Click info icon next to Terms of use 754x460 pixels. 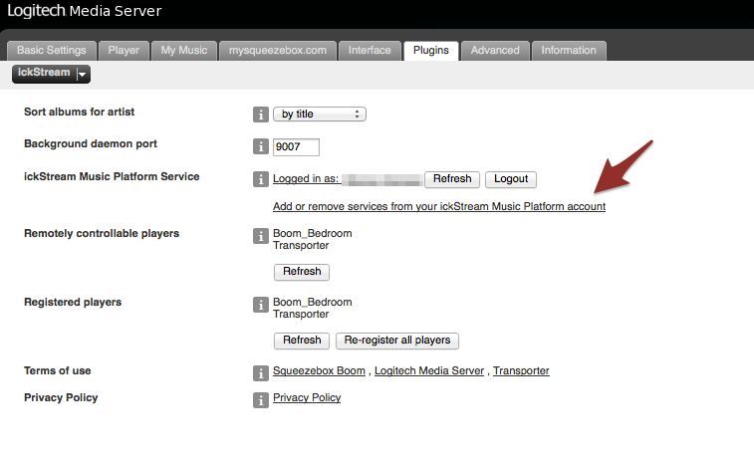261,372
